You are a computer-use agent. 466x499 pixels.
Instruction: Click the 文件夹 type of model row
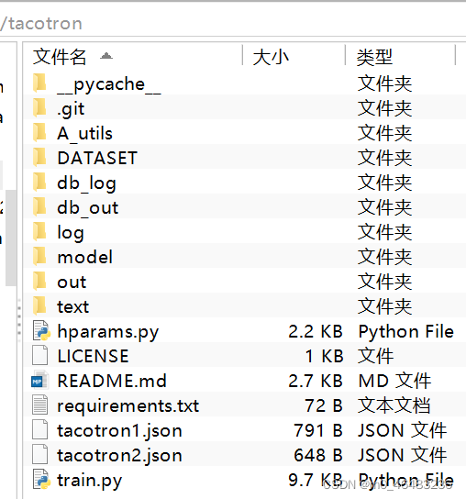(385, 257)
